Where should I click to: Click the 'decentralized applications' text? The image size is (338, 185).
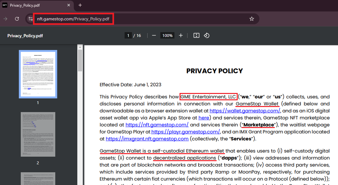tap(185, 158)
